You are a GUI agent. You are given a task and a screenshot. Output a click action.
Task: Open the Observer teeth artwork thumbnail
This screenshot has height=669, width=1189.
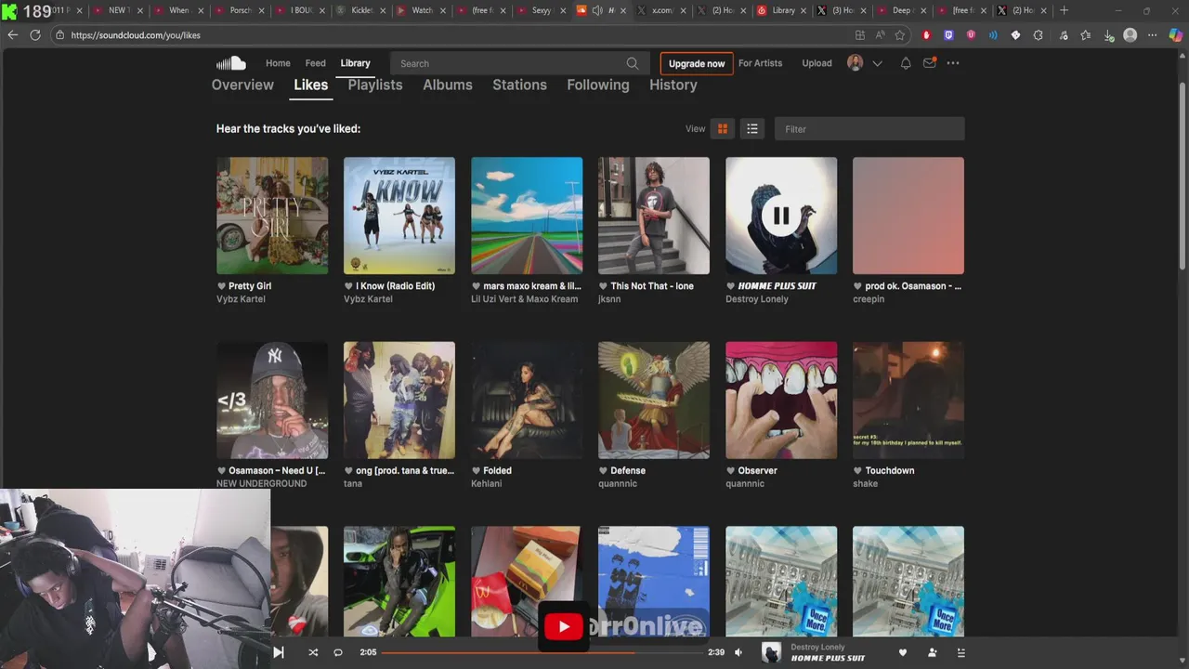[x=781, y=400]
